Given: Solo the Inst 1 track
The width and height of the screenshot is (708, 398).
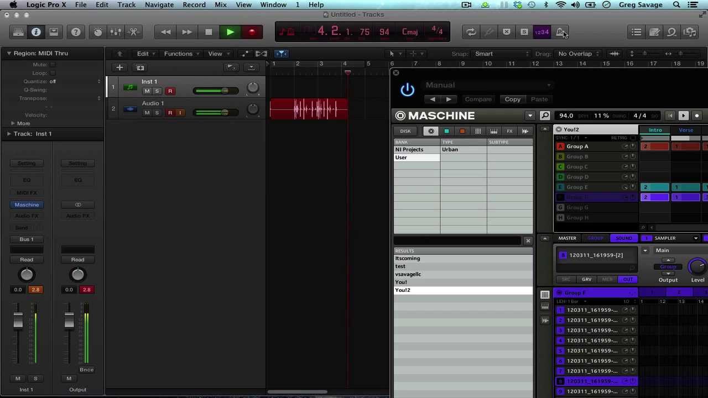Looking at the screenshot, I should click(x=157, y=91).
